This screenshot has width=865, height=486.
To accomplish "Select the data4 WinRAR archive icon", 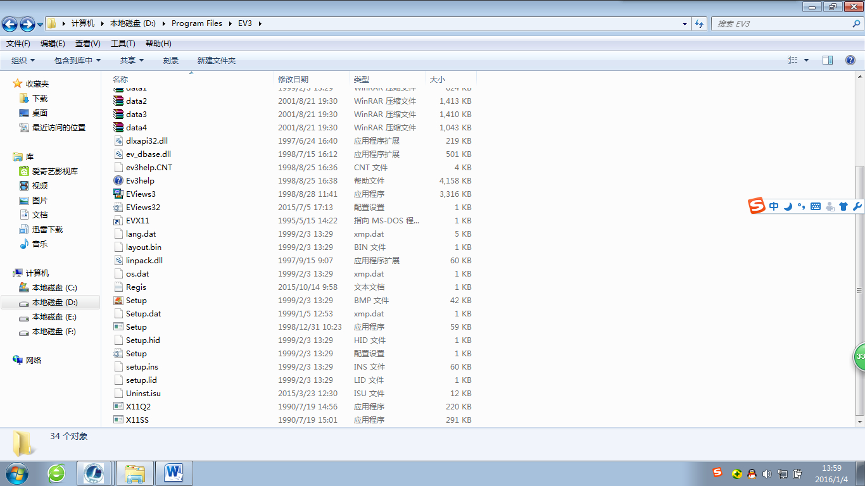I will pos(118,128).
